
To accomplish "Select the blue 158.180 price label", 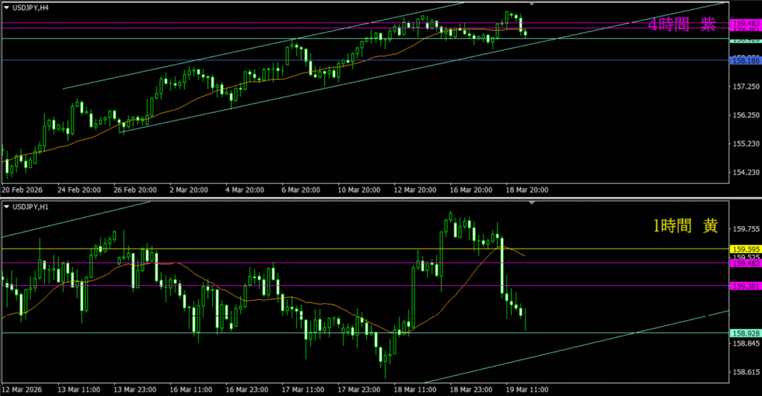I will click(x=745, y=61).
